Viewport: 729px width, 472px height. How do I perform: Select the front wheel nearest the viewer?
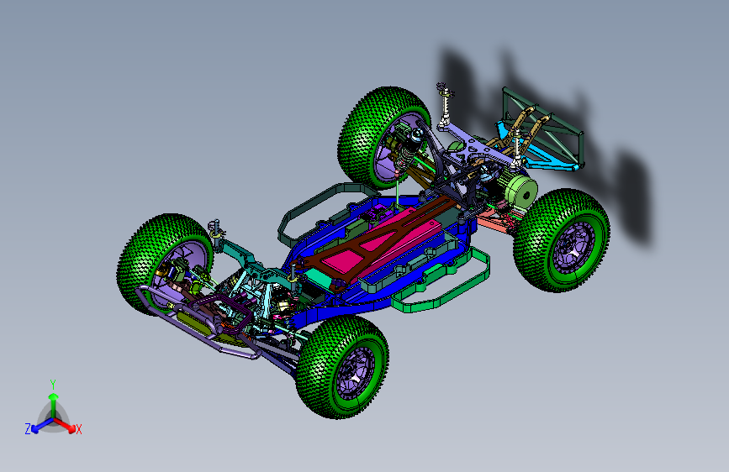click(343, 367)
